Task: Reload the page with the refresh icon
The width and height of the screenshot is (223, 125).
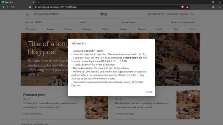Action: pyautogui.click(x=12, y=7)
